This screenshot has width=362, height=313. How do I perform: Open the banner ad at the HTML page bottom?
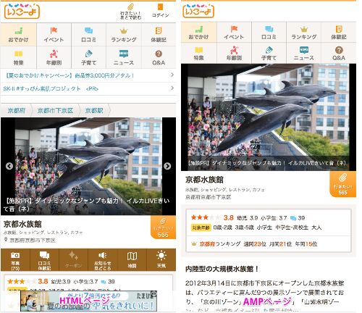click(x=88, y=301)
